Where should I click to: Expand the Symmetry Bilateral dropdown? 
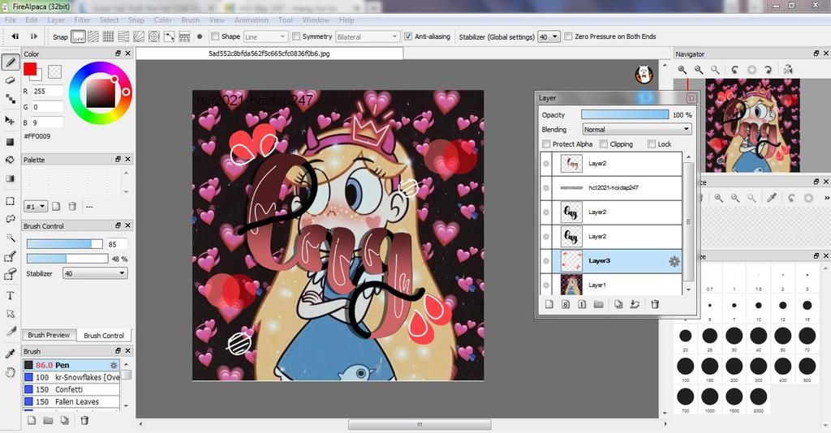point(367,36)
